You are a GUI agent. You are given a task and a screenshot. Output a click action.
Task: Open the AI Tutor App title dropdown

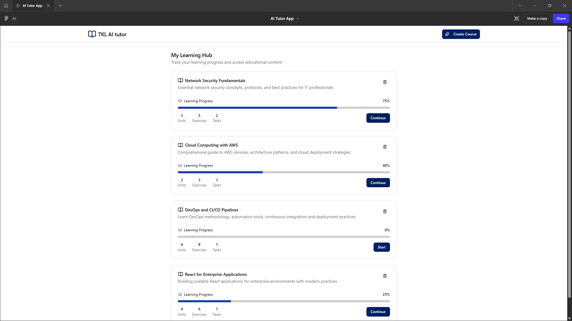298,18
